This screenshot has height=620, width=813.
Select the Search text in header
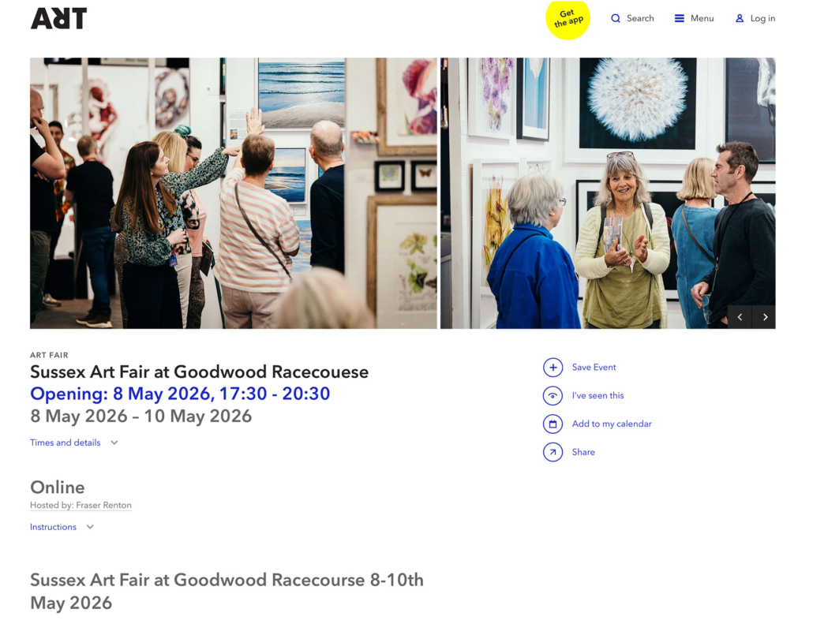pyautogui.click(x=640, y=19)
